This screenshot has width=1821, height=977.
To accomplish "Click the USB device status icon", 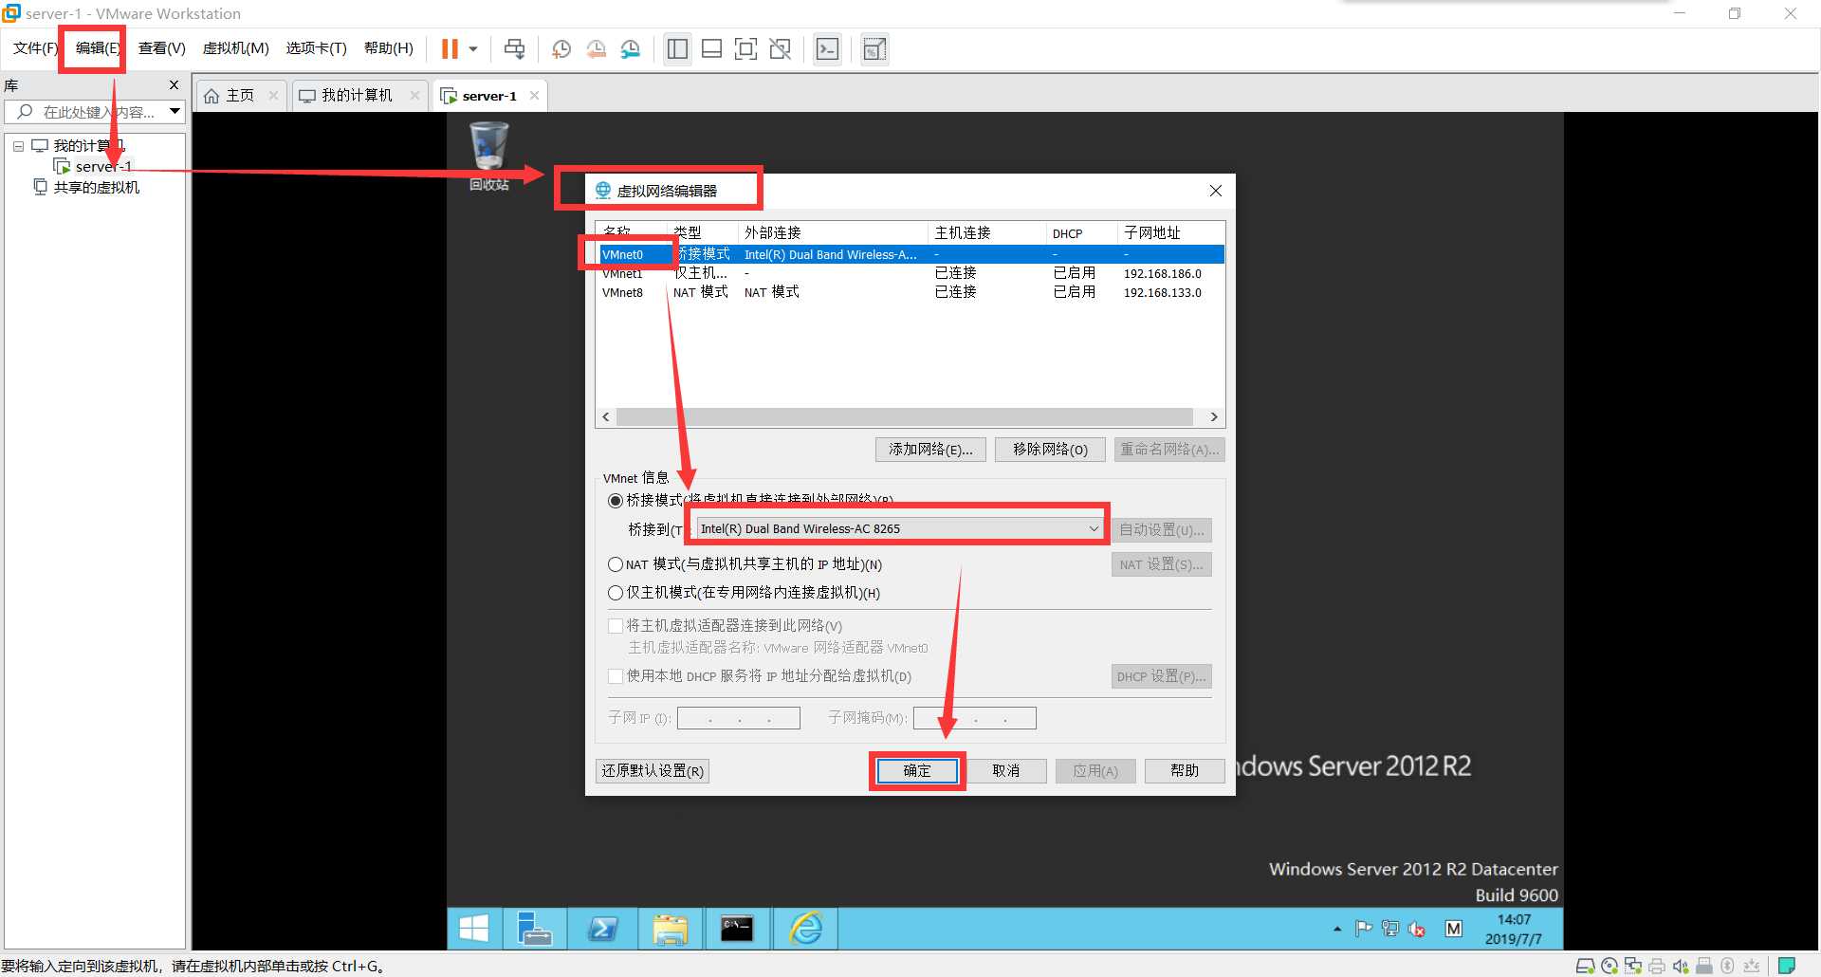I will 1704,966.
